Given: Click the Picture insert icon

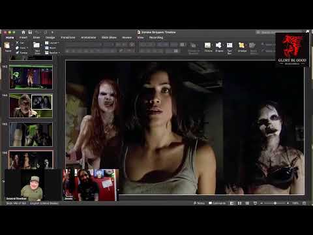Looking at the screenshot, I should [208, 45].
